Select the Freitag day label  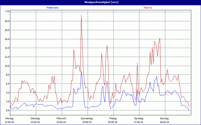(113, 118)
